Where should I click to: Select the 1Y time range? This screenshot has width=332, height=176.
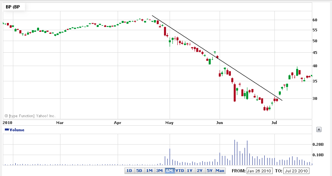(189, 170)
